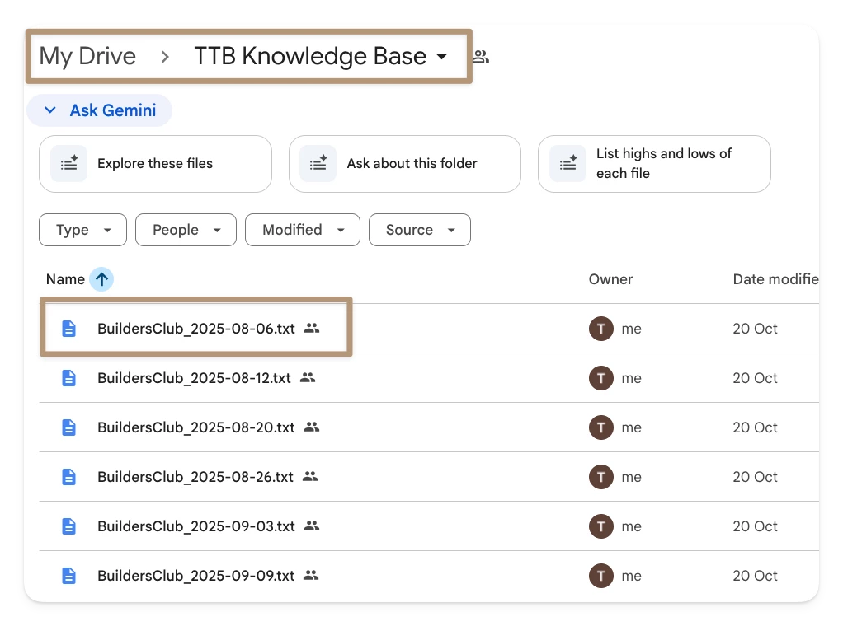Viewport: 843px width, 626px height.
Task: Click Explore these files suggestion
Action: 155,164
